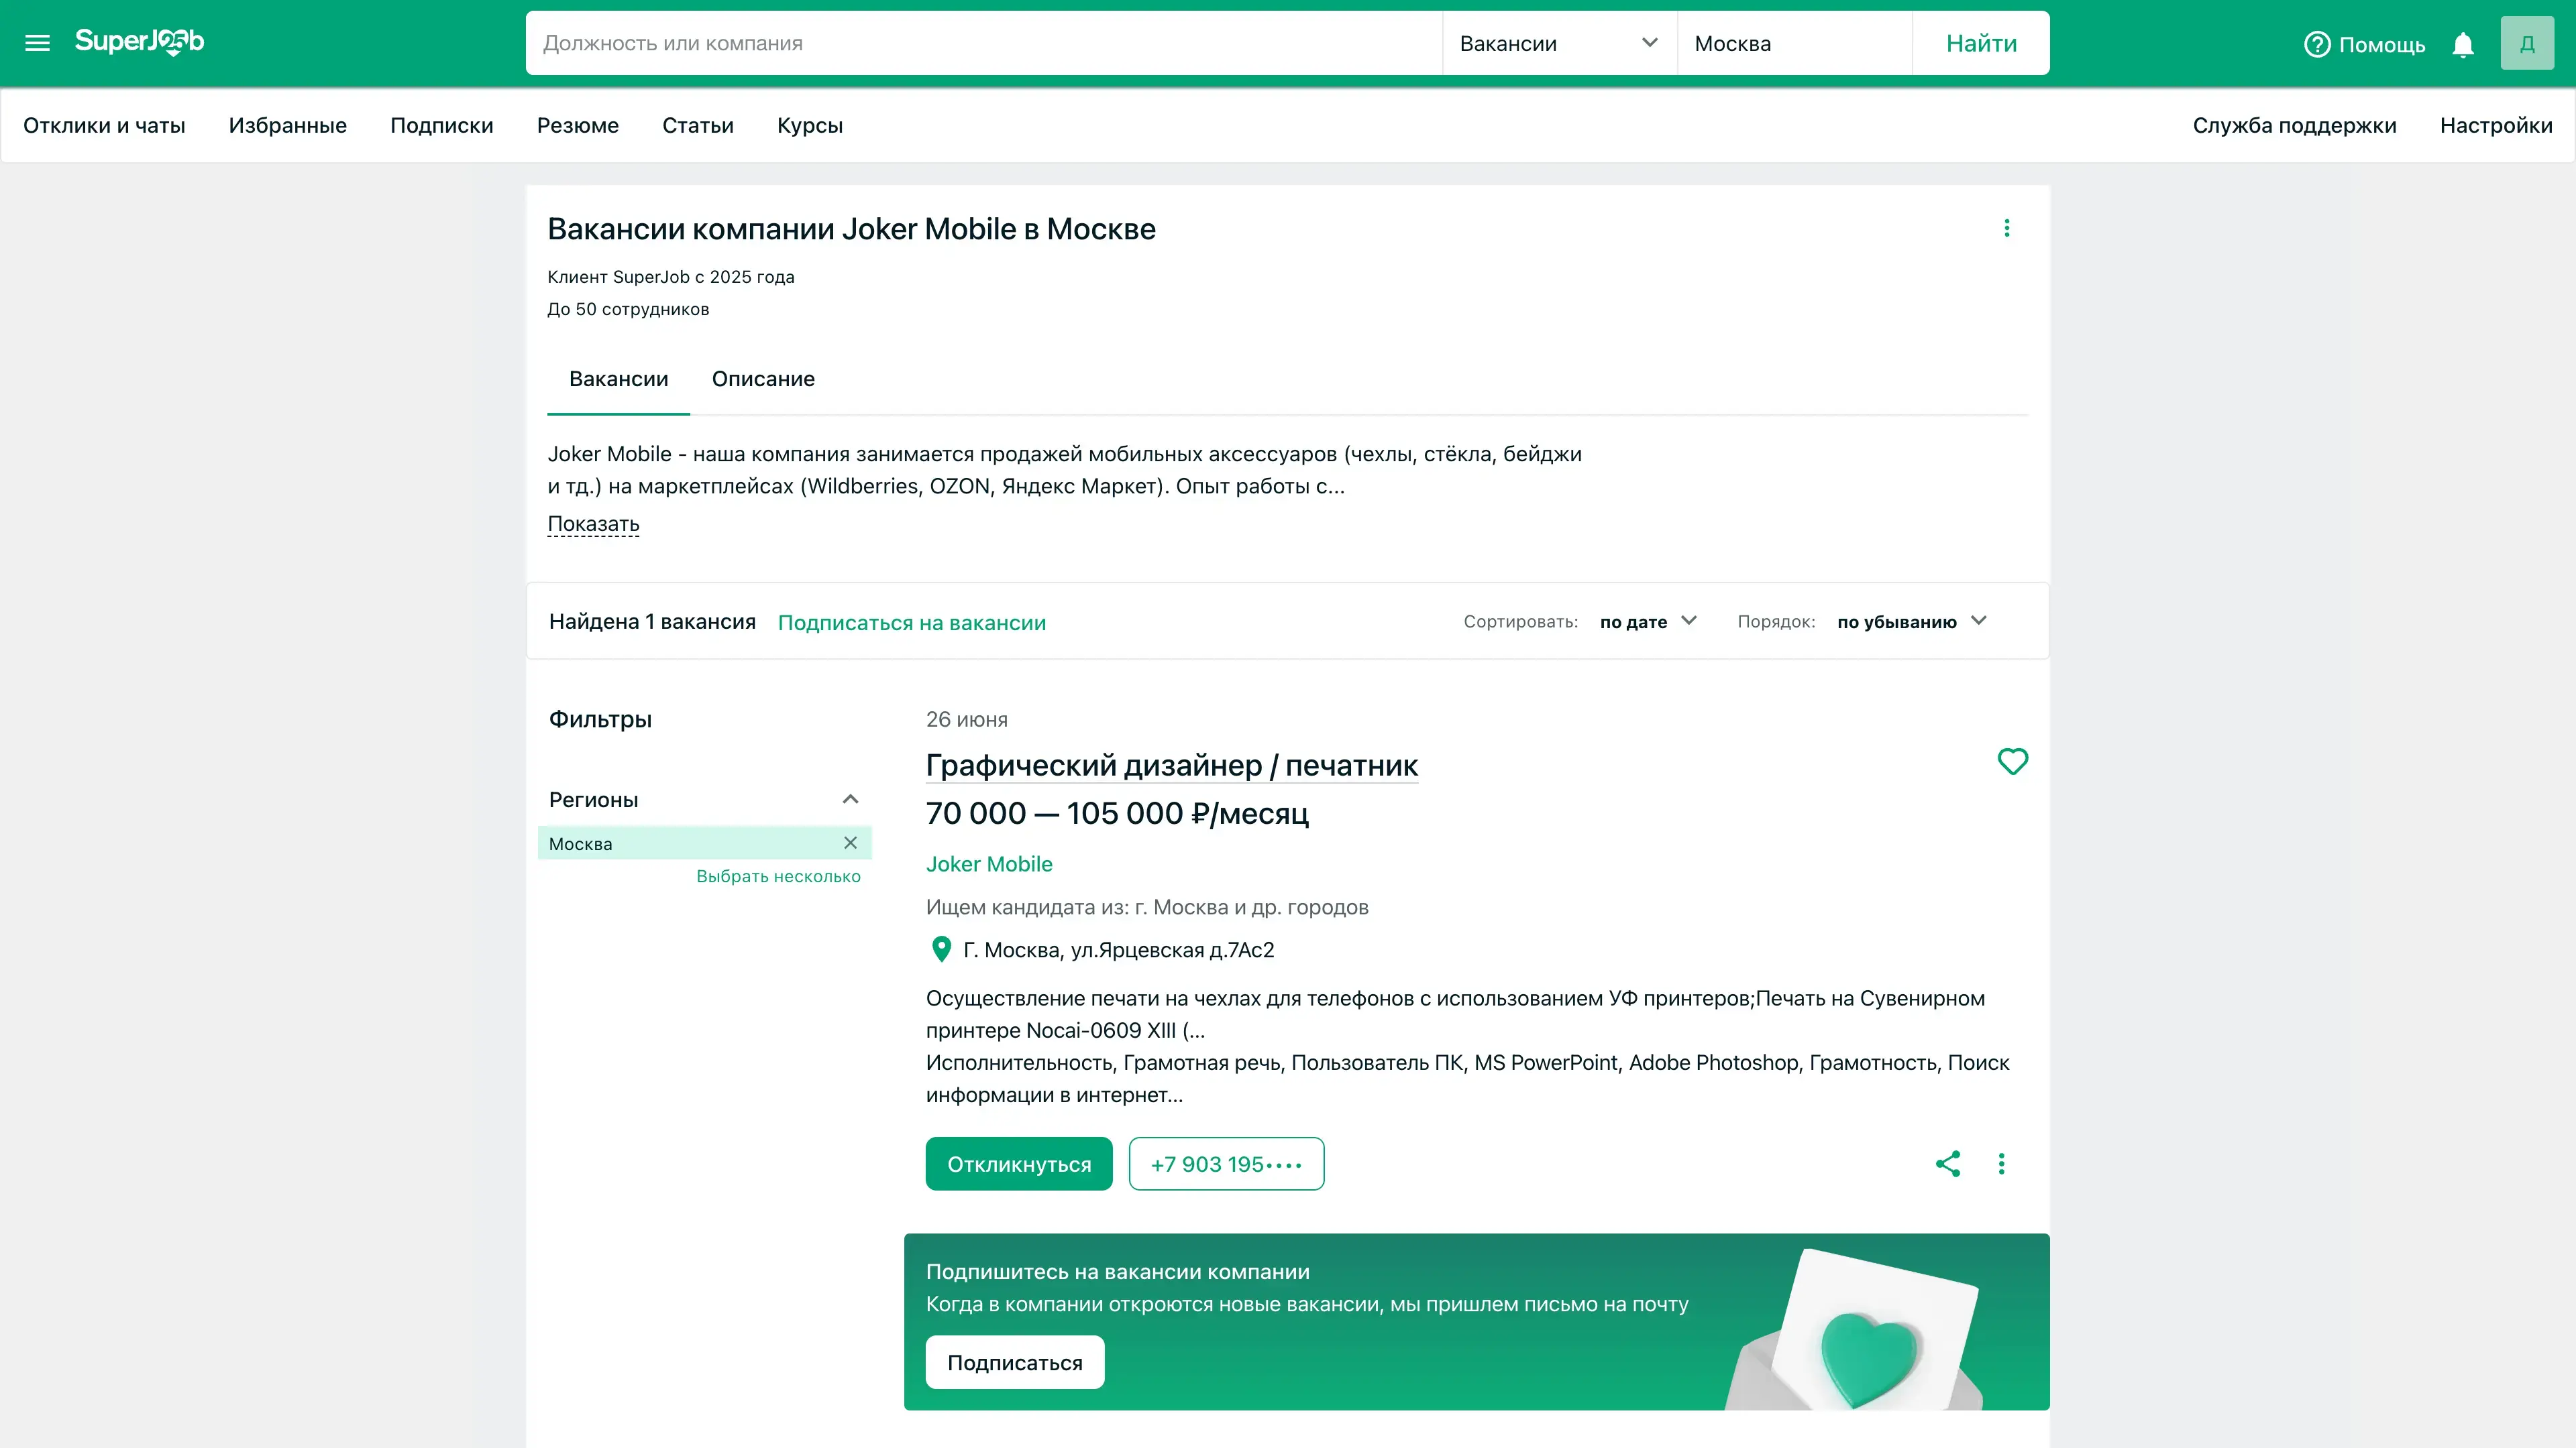The image size is (2576, 1448).
Task: Remove the Москва region filter
Action: 850,843
